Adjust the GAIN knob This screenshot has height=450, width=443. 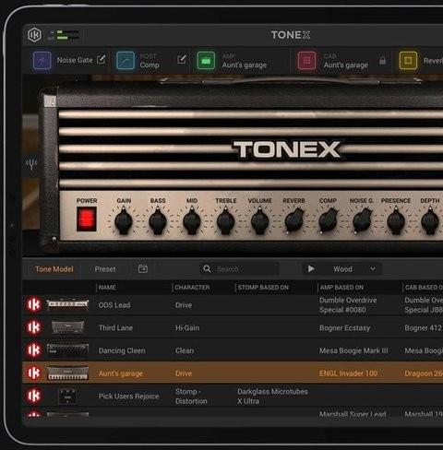[x=124, y=220]
